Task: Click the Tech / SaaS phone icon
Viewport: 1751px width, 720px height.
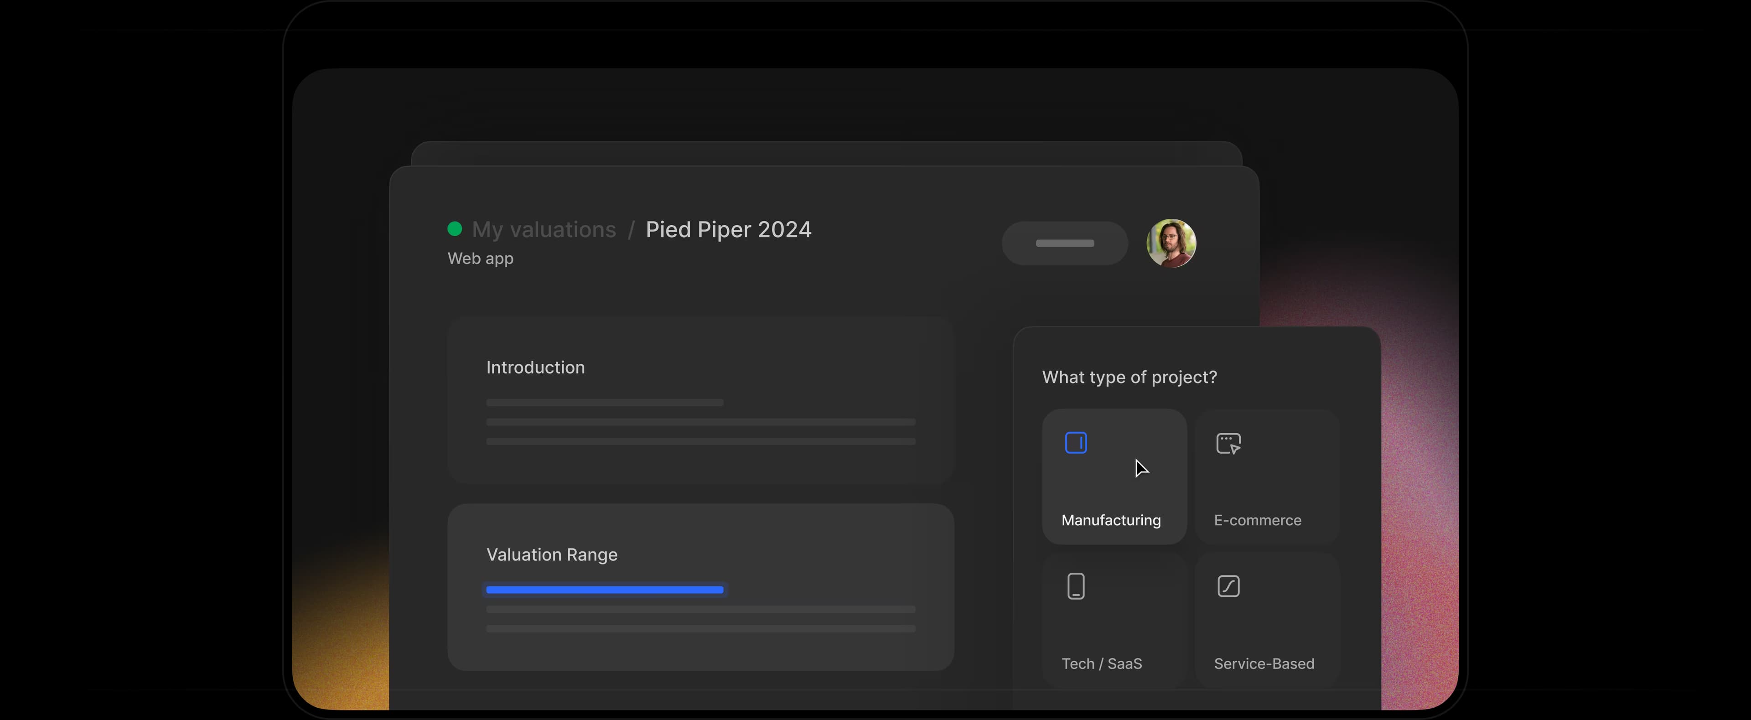Action: [x=1075, y=586]
